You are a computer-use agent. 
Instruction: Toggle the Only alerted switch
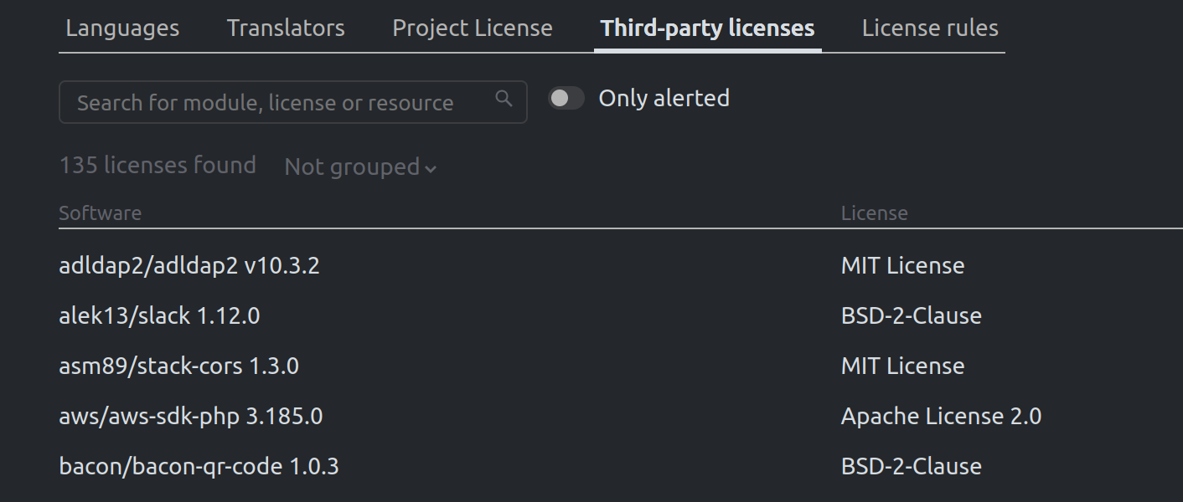[566, 99]
